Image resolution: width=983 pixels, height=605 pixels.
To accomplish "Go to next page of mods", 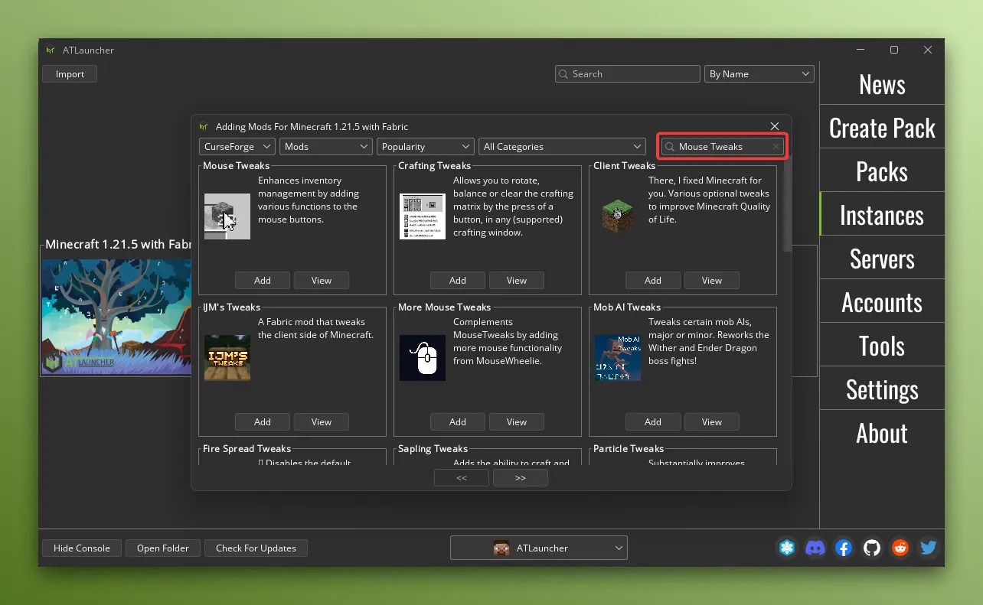I will [x=521, y=478].
